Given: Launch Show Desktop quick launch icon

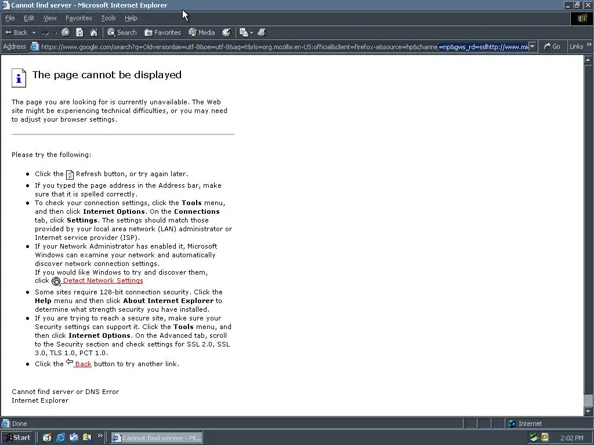Looking at the screenshot, I should (x=47, y=438).
